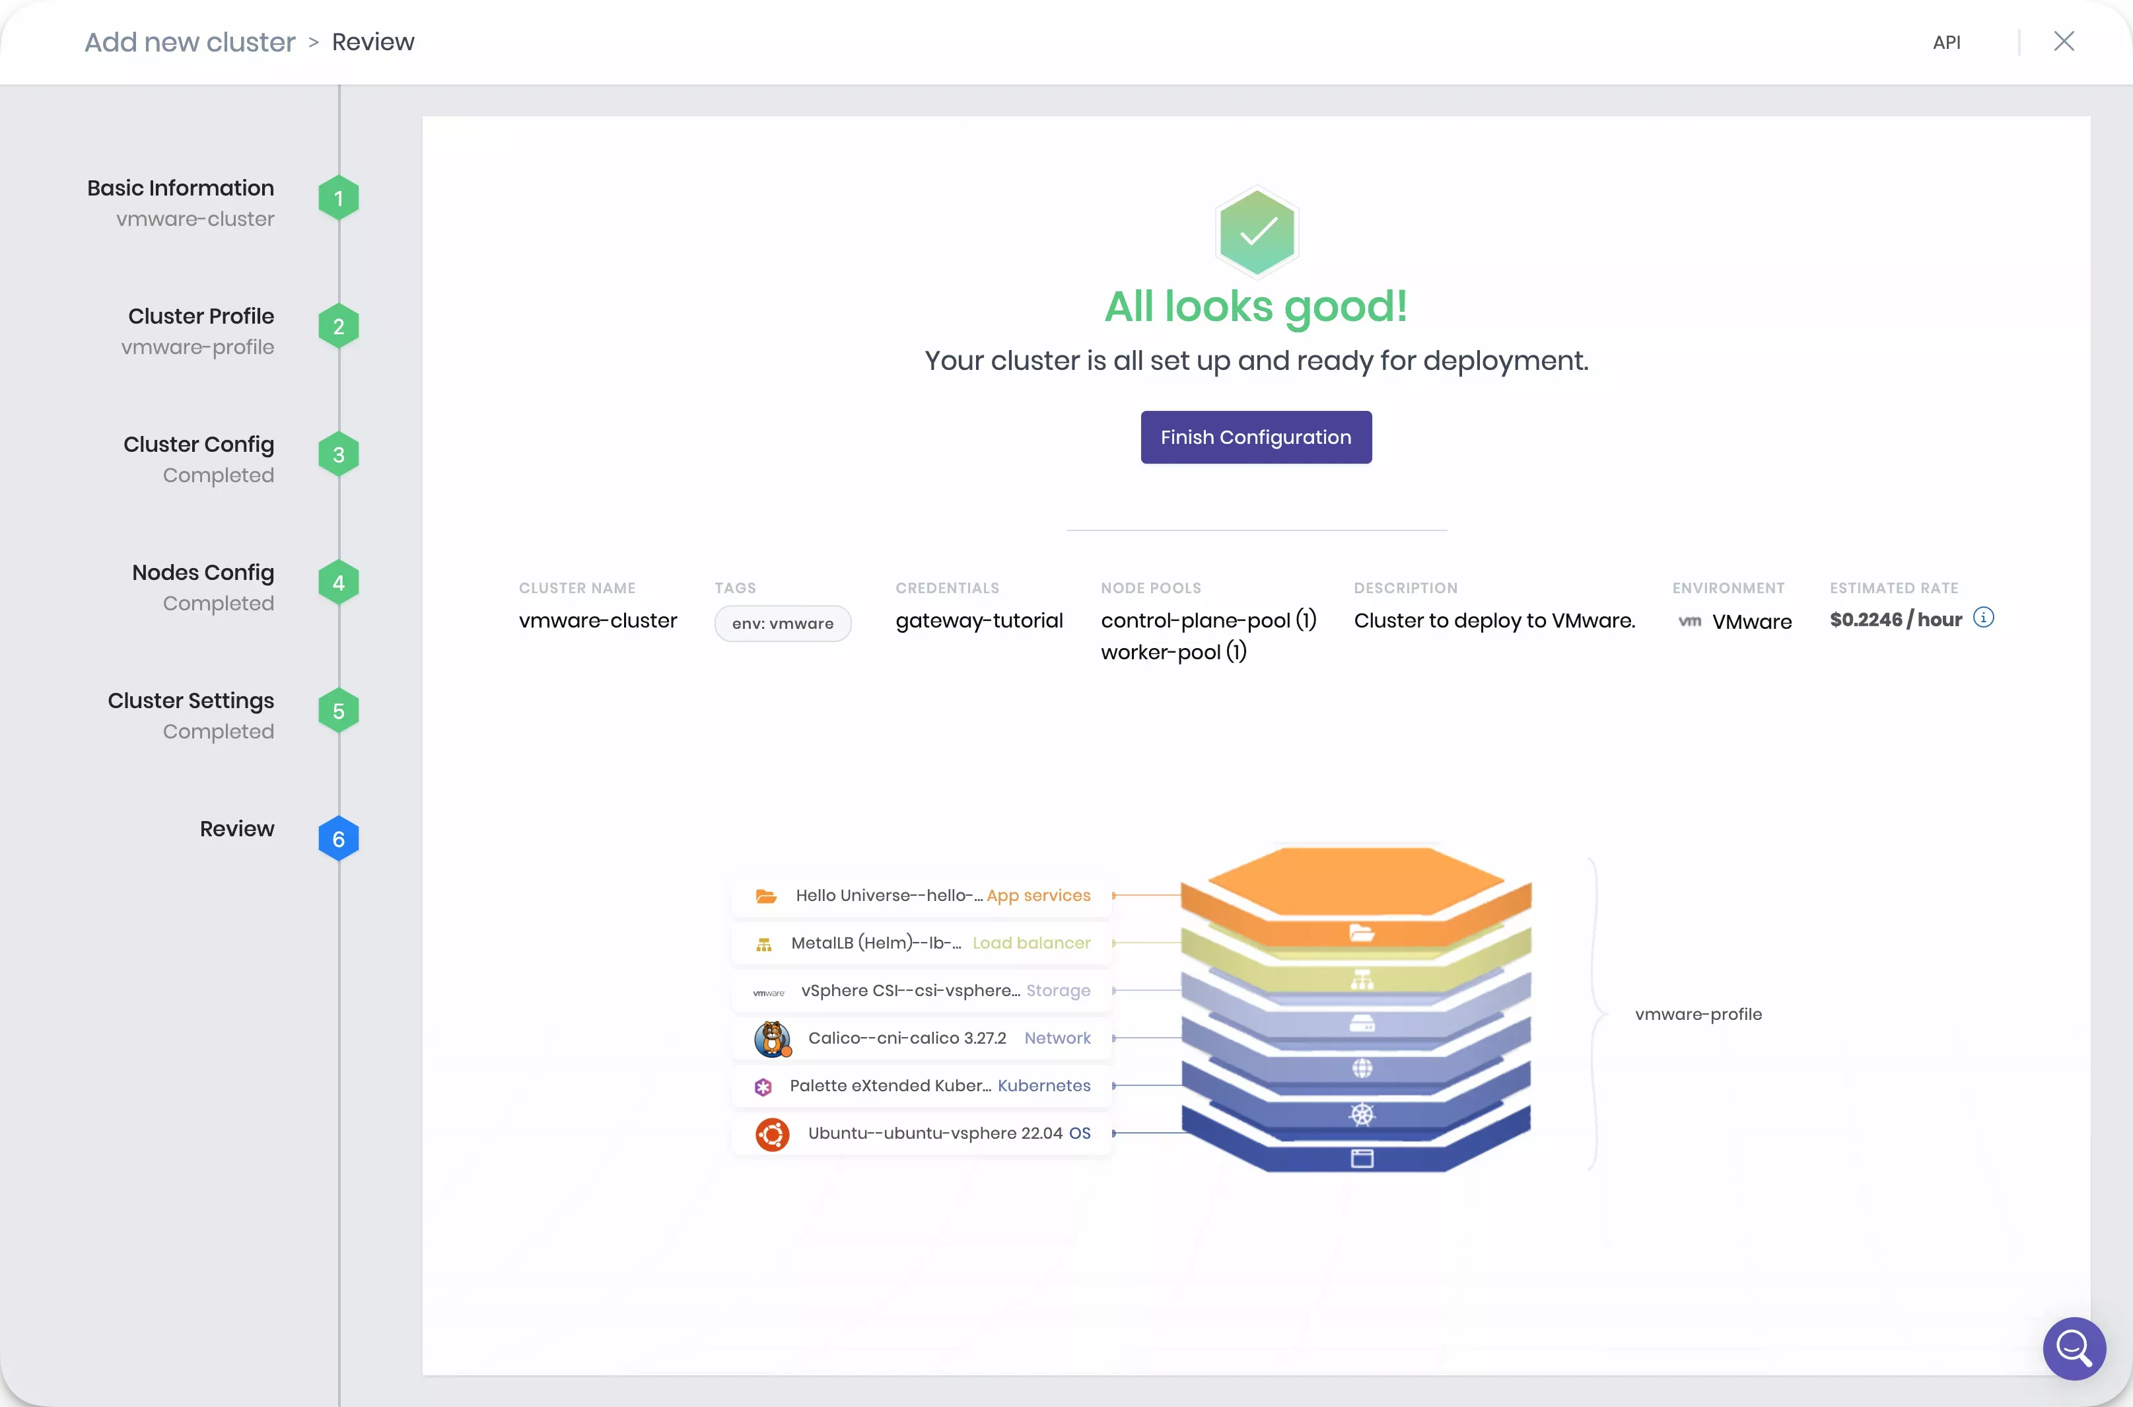2133x1407 pixels.
Task: Select the MetalLB (Helm) Load balancer row
Action: pos(921,943)
